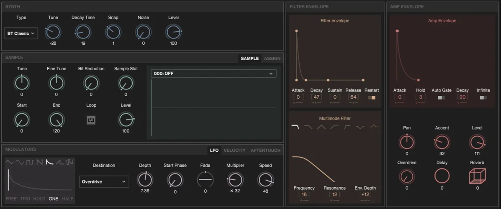501x209 pixels.
Task: Select the band-stop notch filter icon
Action: coord(360,127)
